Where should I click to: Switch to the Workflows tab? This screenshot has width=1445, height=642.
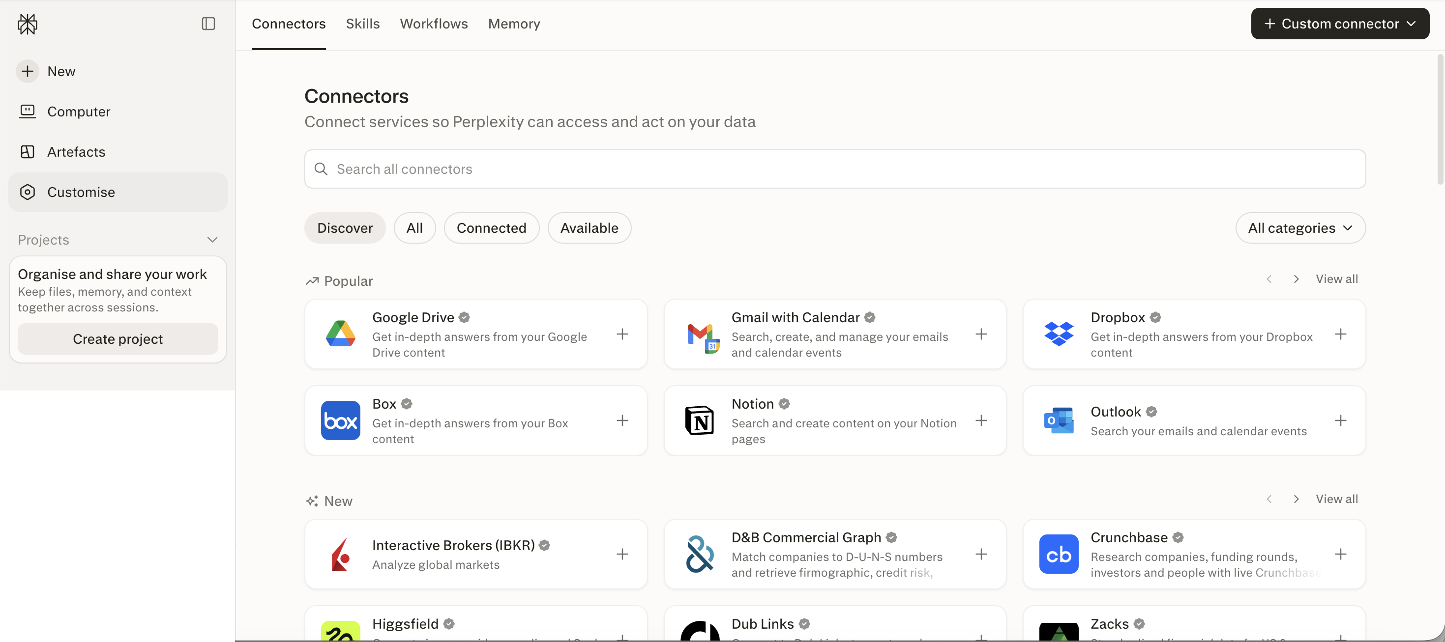tap(434, 24)
